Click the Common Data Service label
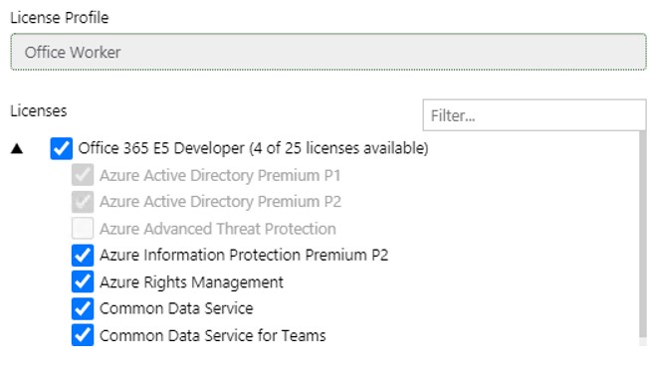 [x=176, y=308]
